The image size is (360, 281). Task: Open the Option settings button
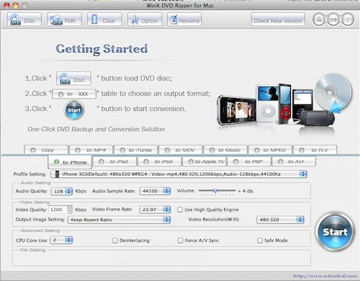tap(145, 19)
